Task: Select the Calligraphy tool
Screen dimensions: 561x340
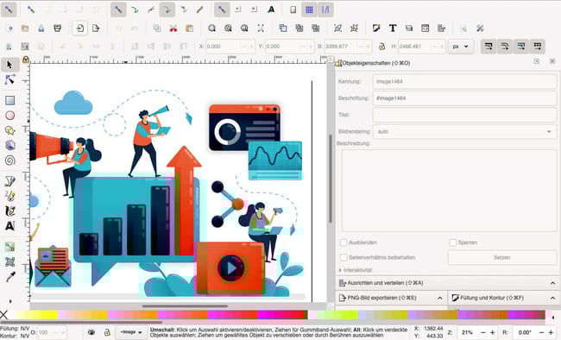Action: [9, 211]
